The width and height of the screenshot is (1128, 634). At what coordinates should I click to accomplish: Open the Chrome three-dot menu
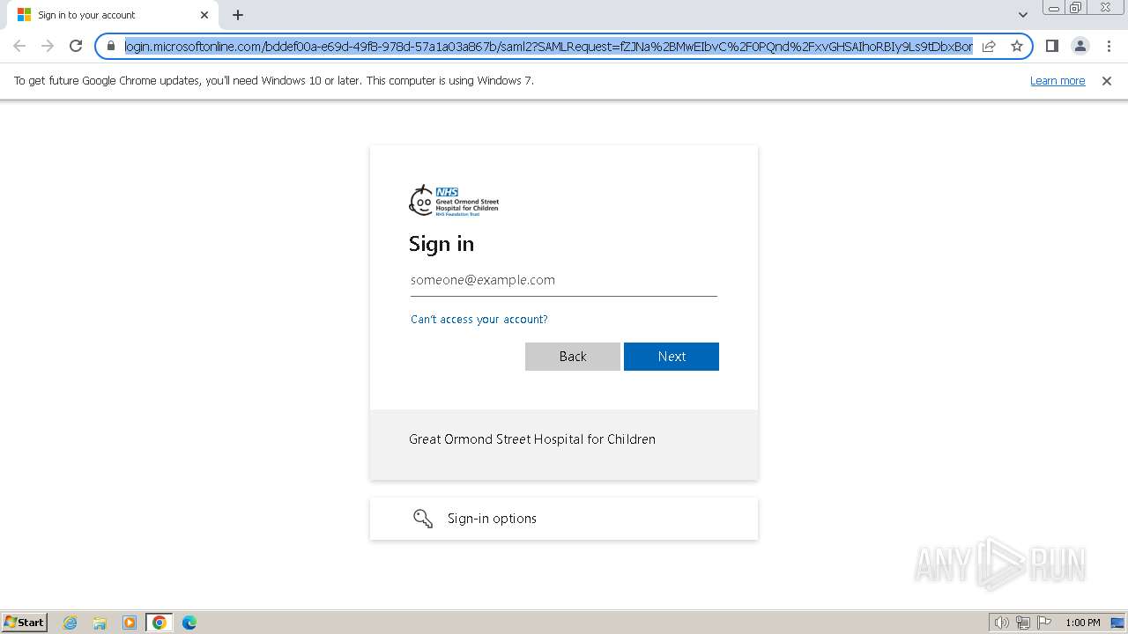pyautogui.click(x=1108, y=46)
